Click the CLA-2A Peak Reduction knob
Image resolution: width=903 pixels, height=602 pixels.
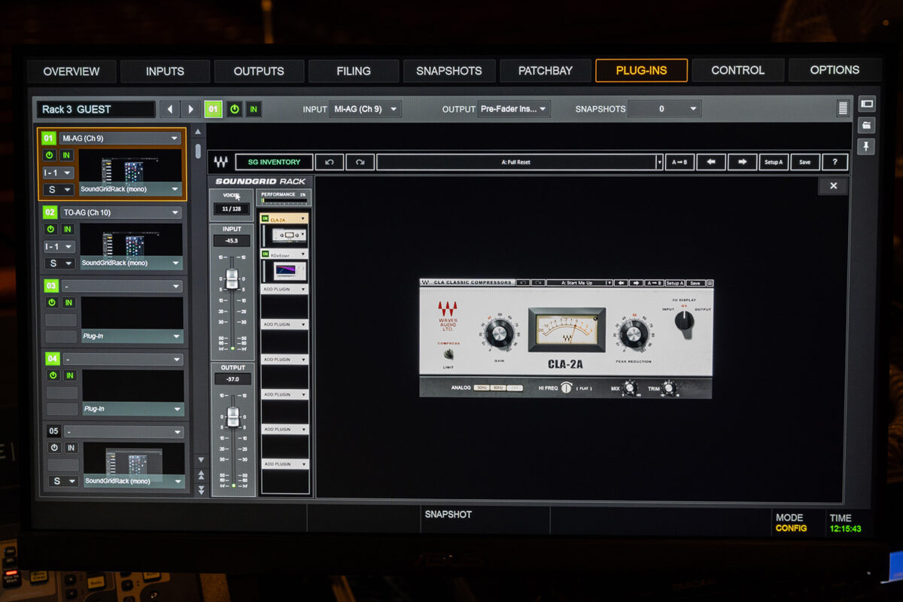pyautogui.click(x=634, y=333)
